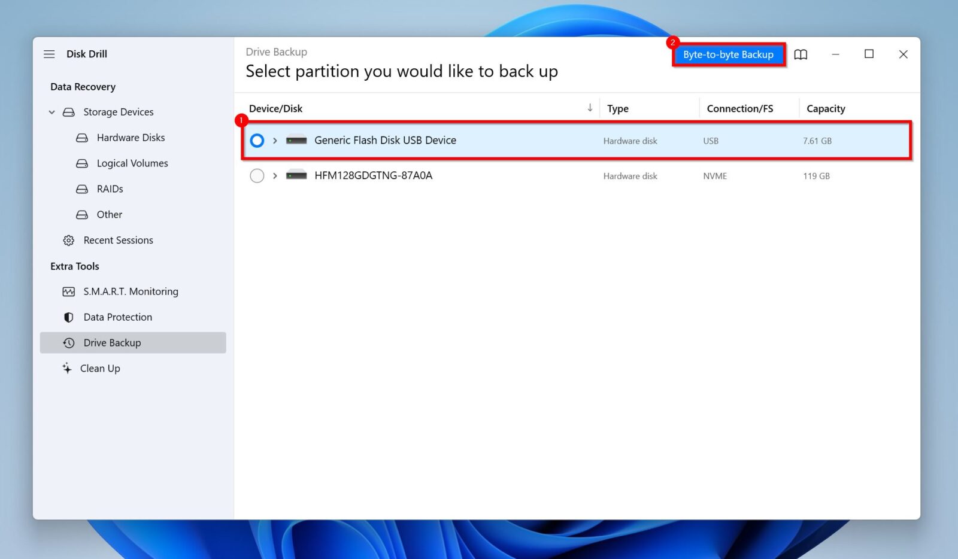Viewport: 958px width, 559px height.
Task: Open the Other storage devices section
Action: [x=109, y=214]
